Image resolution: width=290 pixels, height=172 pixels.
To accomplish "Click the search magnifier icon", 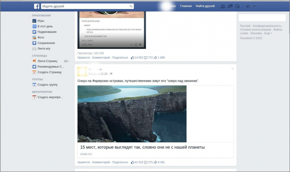I will [x=131, y=6].
